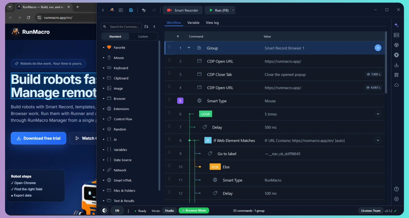Click the clipboard-style icon next to robot logo
Image resolution: width=409 pixels, height=218 pixels.
coord(121,10)
